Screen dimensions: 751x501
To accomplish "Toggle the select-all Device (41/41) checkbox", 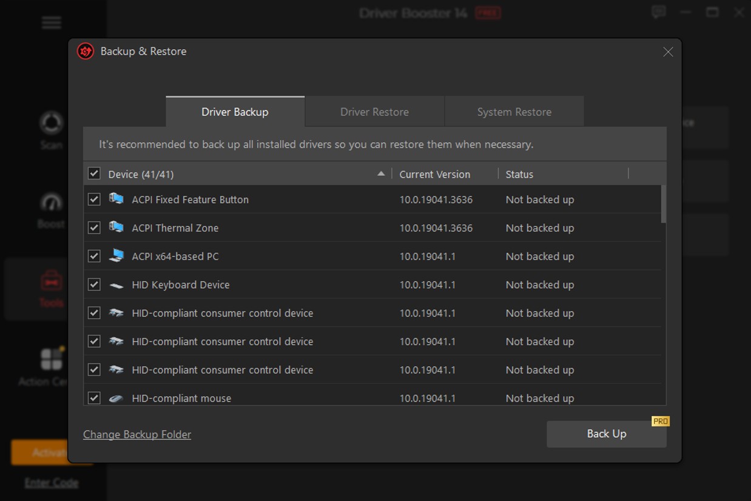I will [94, 173].
